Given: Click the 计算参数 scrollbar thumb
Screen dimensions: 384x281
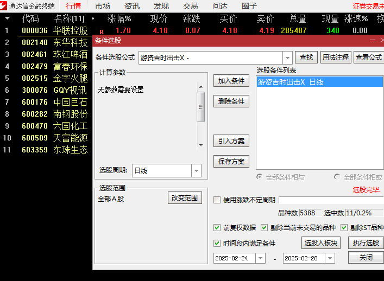Looking at the screenshot, I should 201,107.
